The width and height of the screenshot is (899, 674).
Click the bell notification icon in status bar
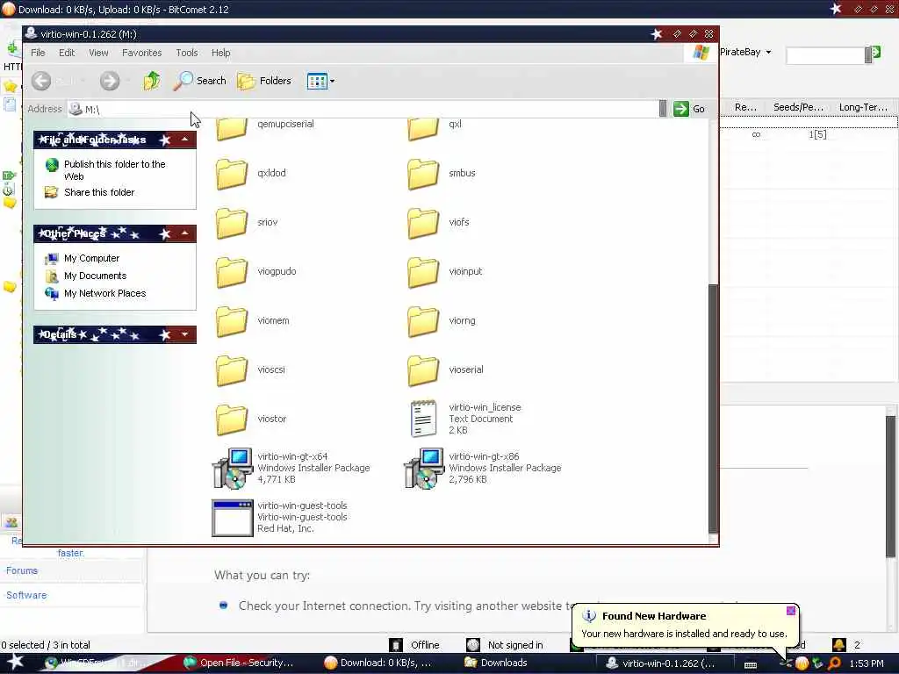click(x=838, y=645)
